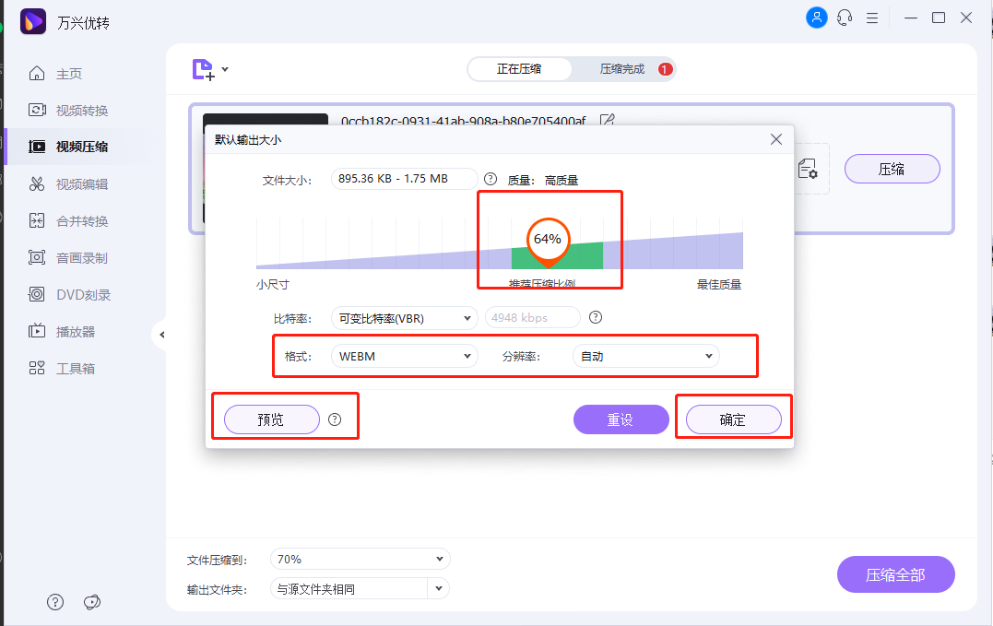
Task: Click the add file icon above the task list
Action: [204, 69]
